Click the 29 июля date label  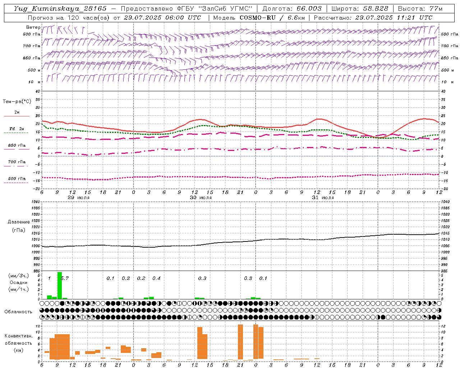(x=79, y=198)
